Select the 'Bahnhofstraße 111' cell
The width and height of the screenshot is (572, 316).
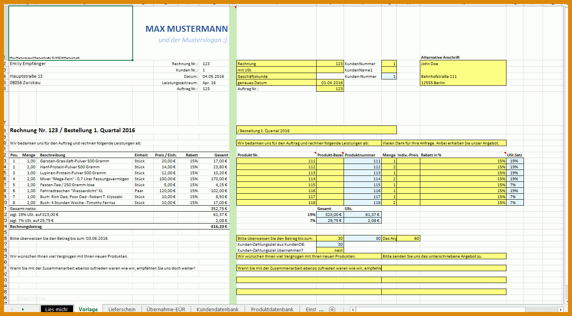point(463,76)
